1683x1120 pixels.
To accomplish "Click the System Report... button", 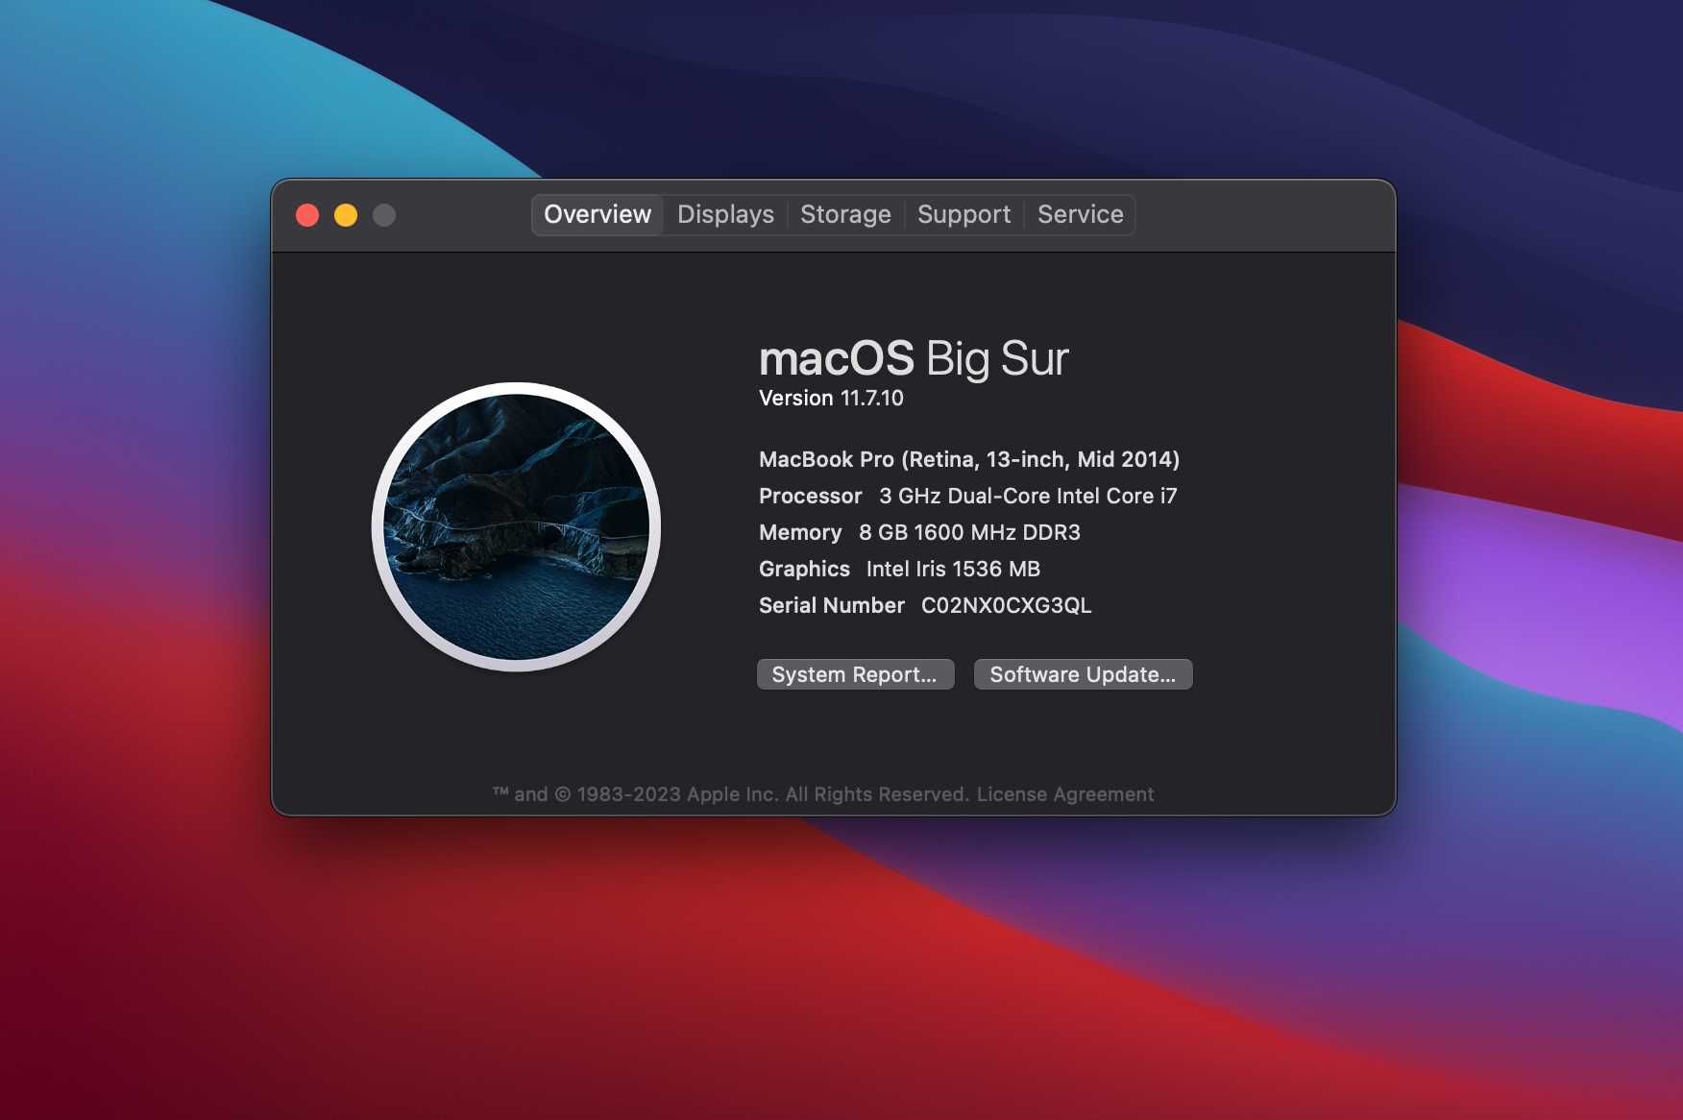I will point(855,674).
